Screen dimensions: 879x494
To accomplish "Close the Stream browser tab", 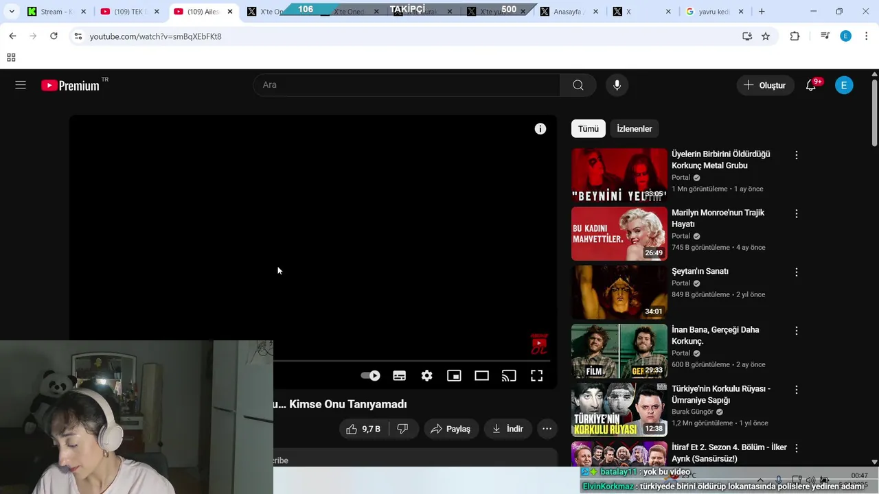I will (x=84, y=12).
